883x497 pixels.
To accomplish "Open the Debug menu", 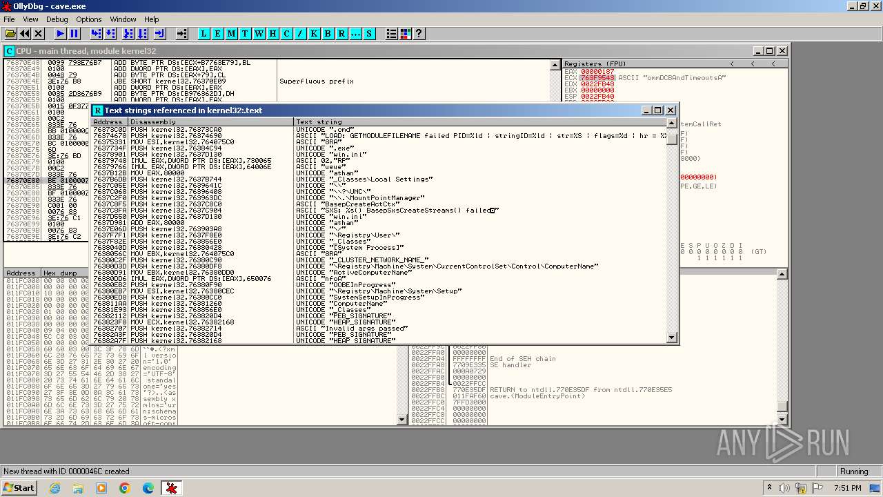I will tap(57, 19).
